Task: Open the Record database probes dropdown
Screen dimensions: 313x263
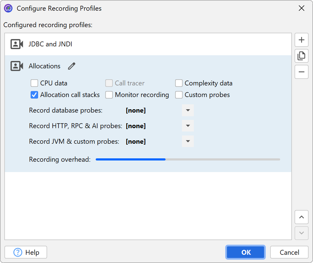Action: pos(188,110)
